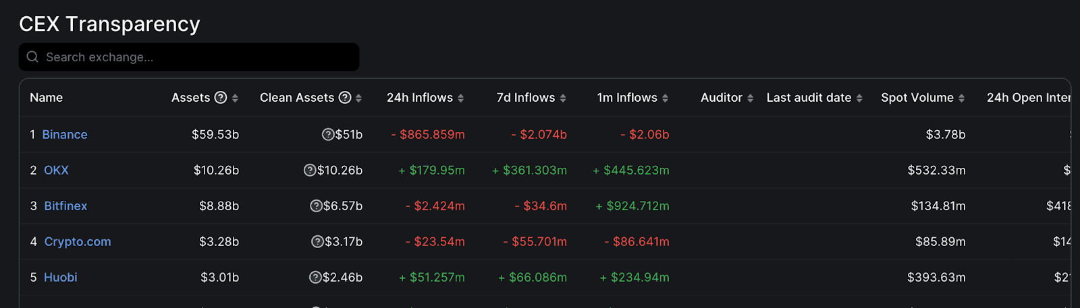Click help icon beside Binance's $51b
1080x308 pixels.
[x=328, y=135]
